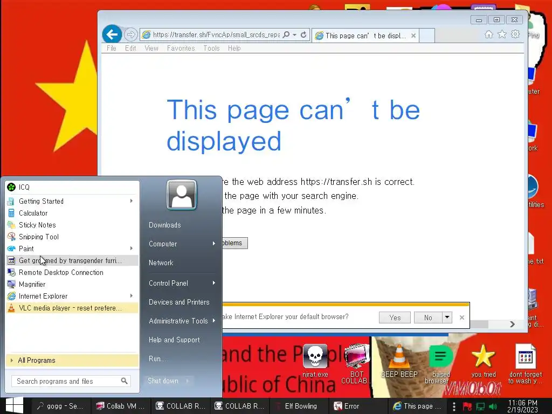The image size is (552, 414).
Task: Expand the address bar autocomplete dropdown arrow
Action: [x=295, y=34]
